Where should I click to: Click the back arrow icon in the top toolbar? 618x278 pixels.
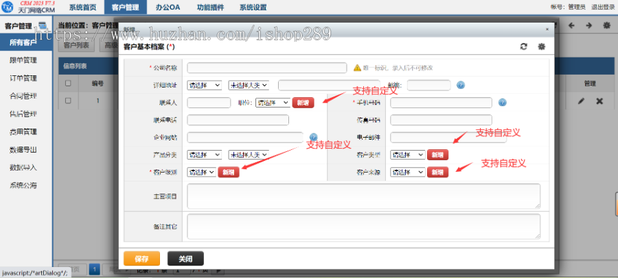point(571,25)
